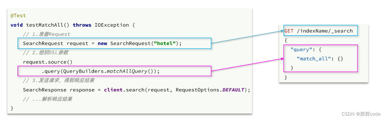Click the 'RequestOptions.DEFAULT' text
Image resolution: width=385 pixels, height=119 pixels.
[x=210, y=90]
